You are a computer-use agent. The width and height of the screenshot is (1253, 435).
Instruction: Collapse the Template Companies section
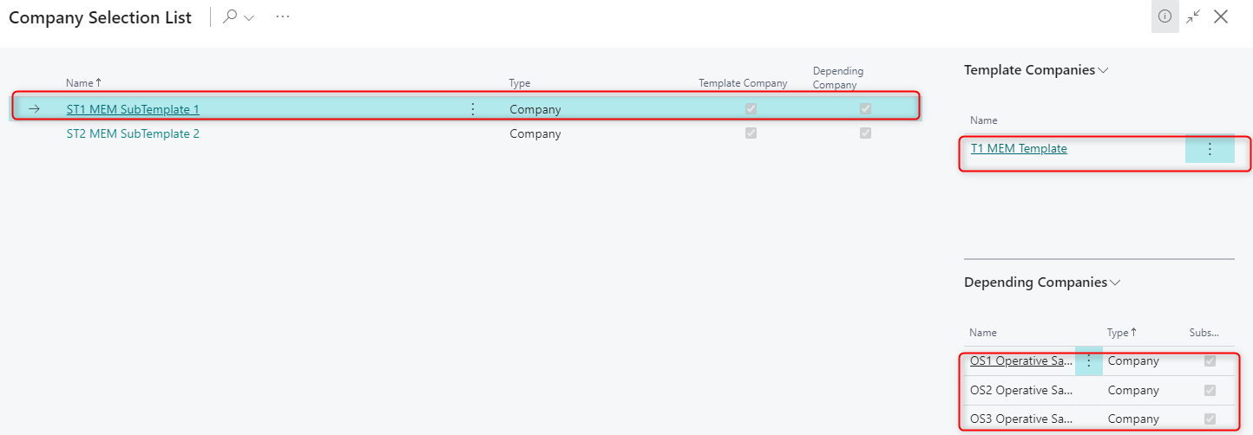tap(1103, 71)
